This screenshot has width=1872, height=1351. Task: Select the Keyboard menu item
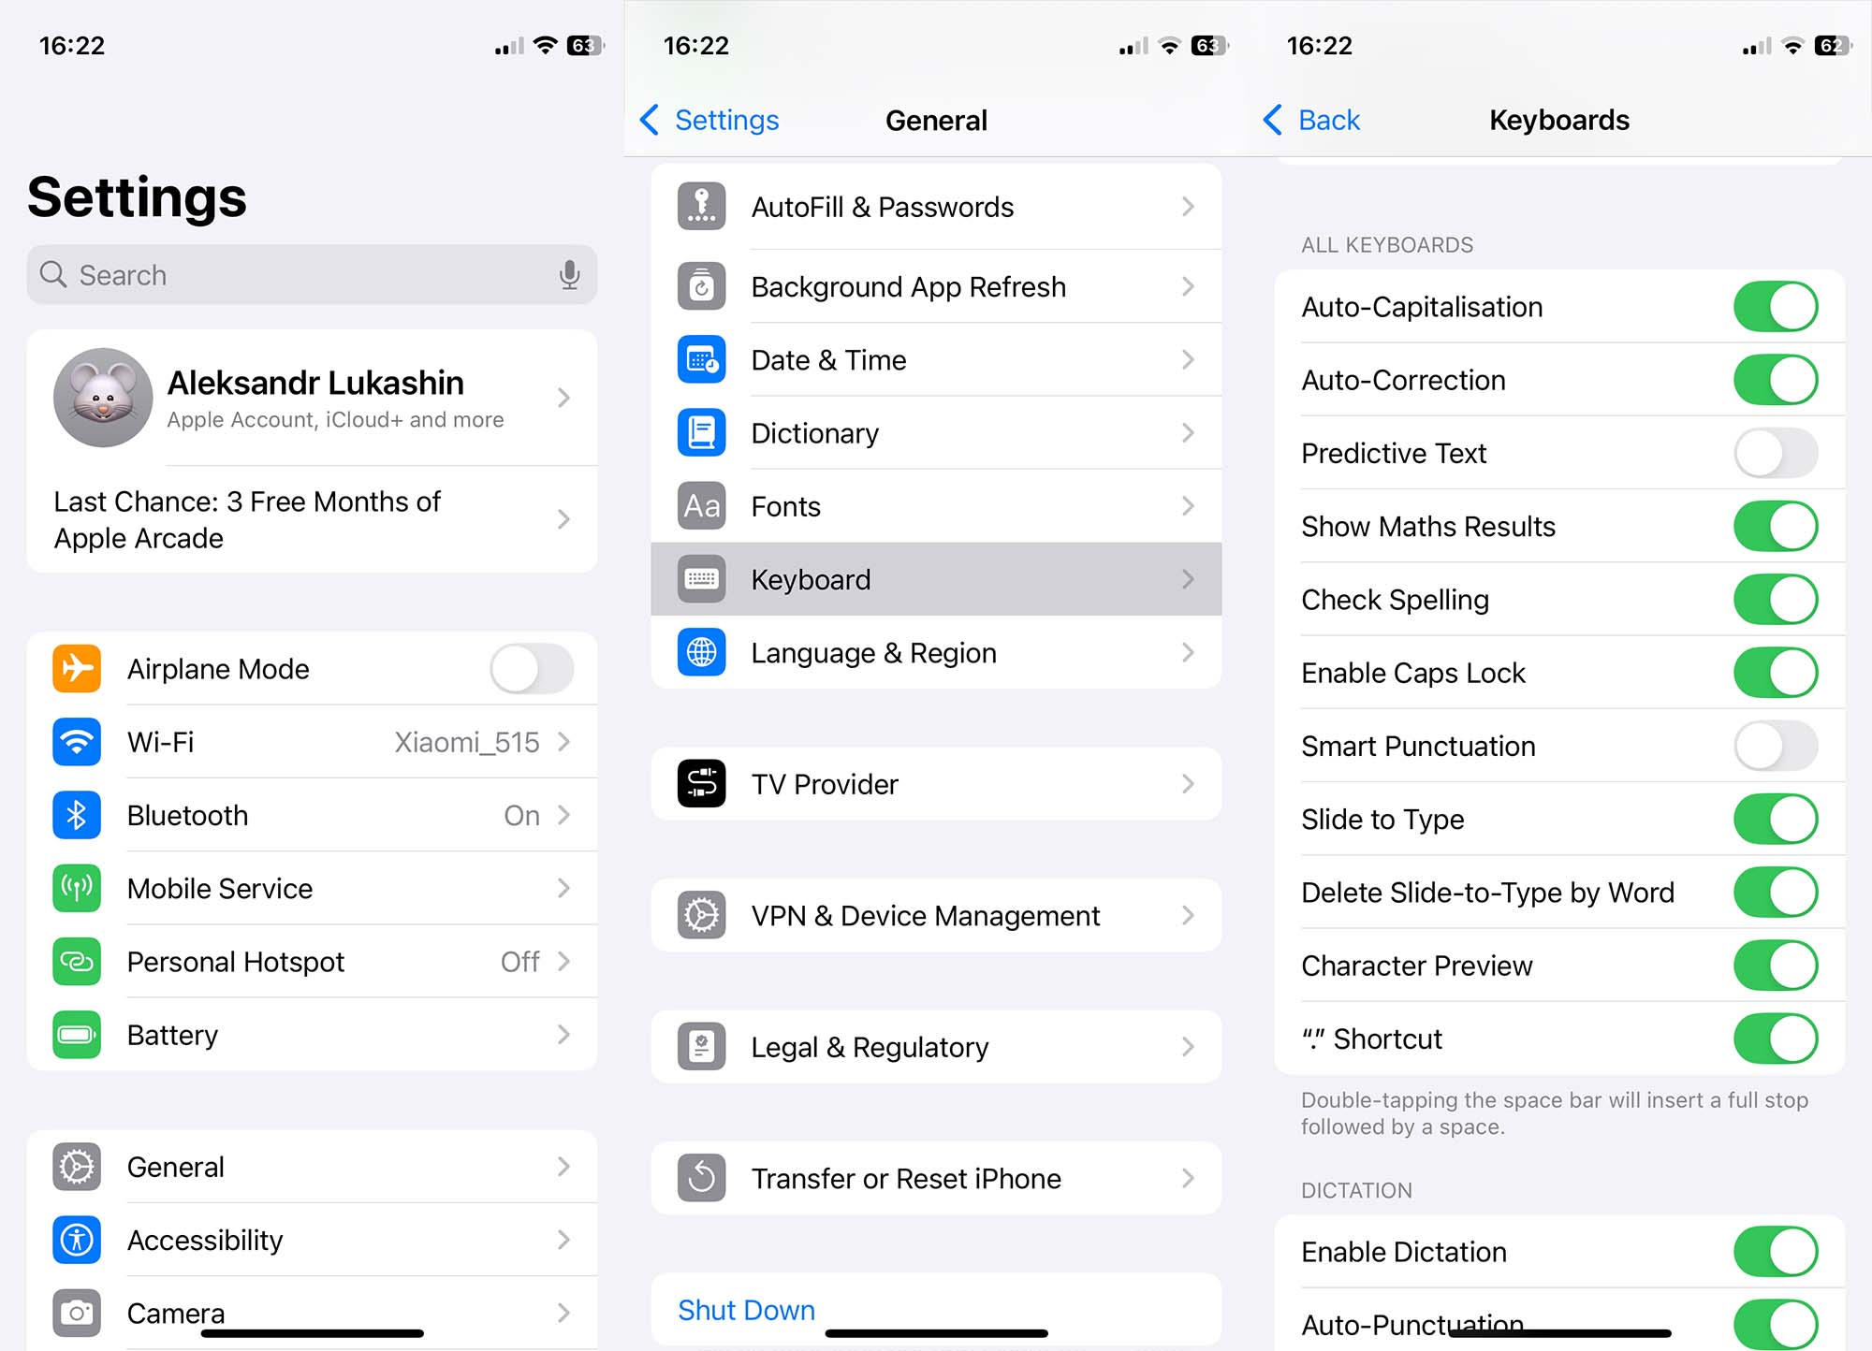coord(936,578)
